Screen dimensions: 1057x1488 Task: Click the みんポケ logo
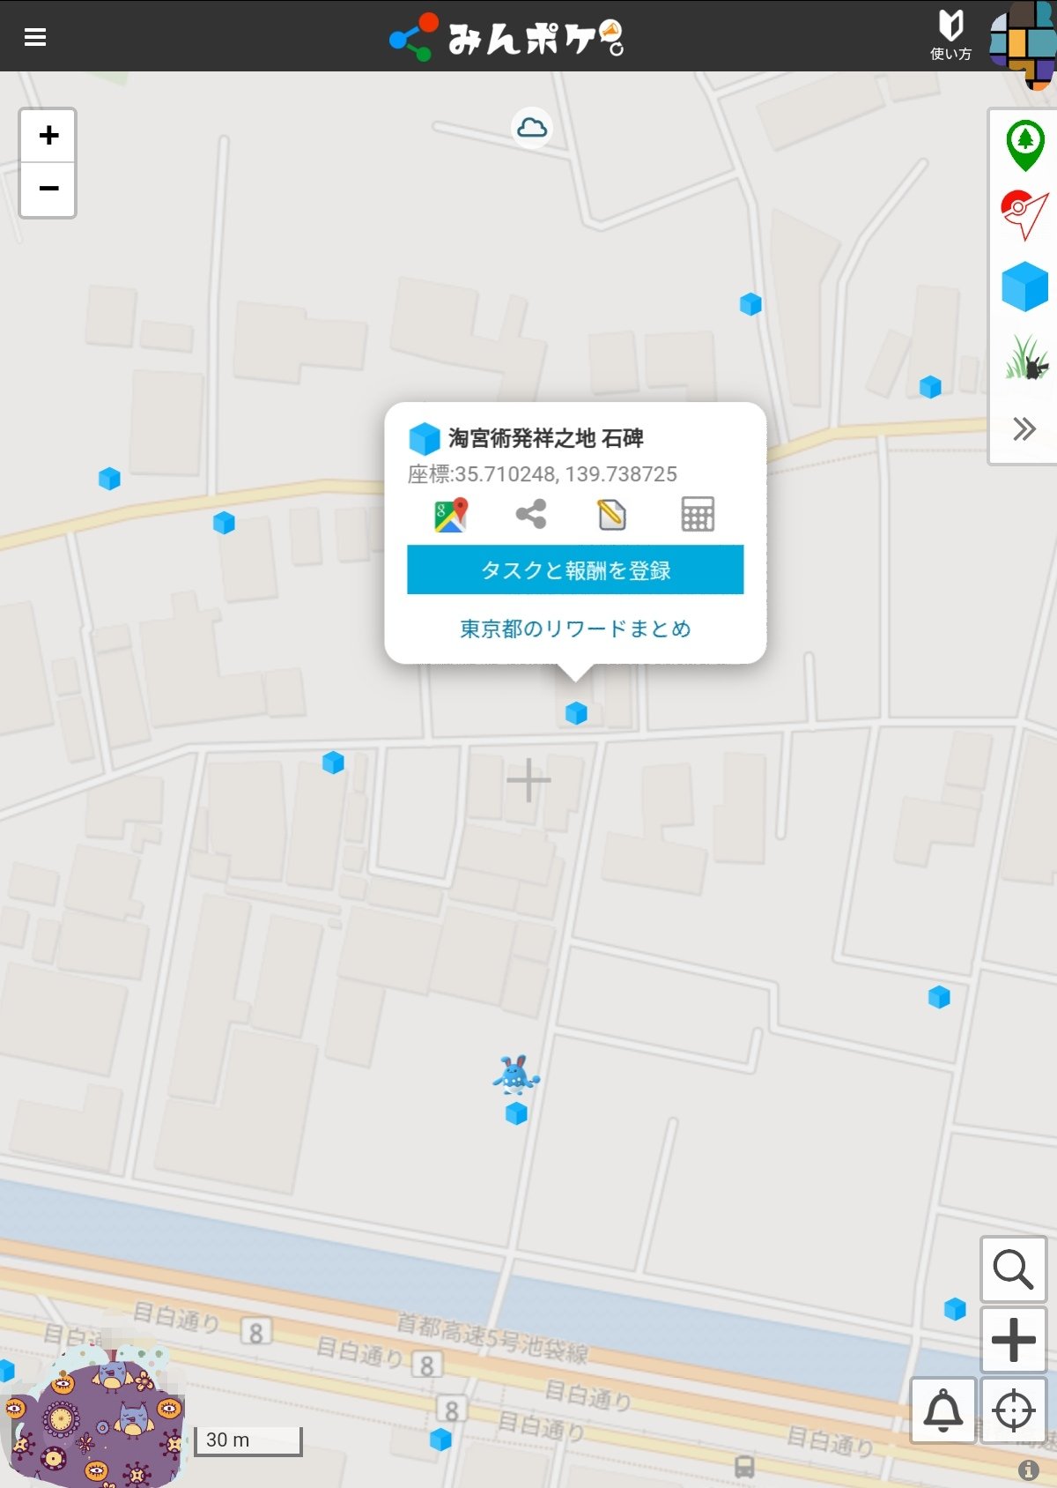[x=507, y=37]
